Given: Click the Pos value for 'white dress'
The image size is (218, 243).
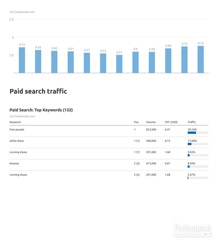Looking at the screenshot, I should pyautogui.click(x=137, y=141).
